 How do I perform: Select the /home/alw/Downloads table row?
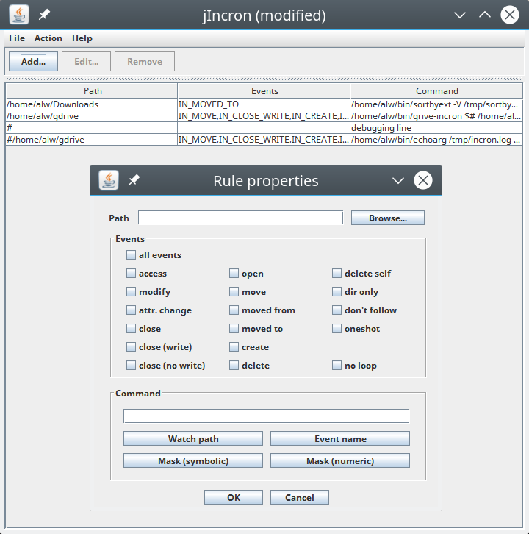pyautogui.click(x=91, y=104)
